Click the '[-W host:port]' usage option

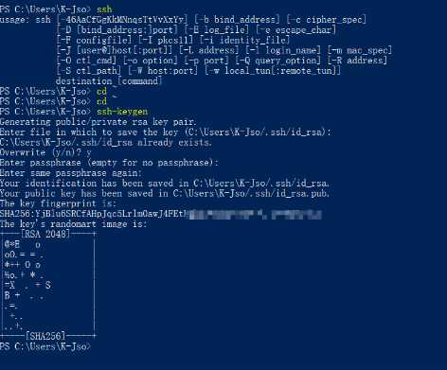coord(163,71)
